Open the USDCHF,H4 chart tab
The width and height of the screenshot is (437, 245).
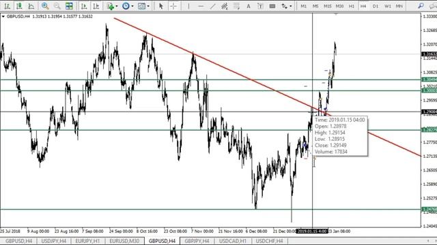click(x=269, y=241)
